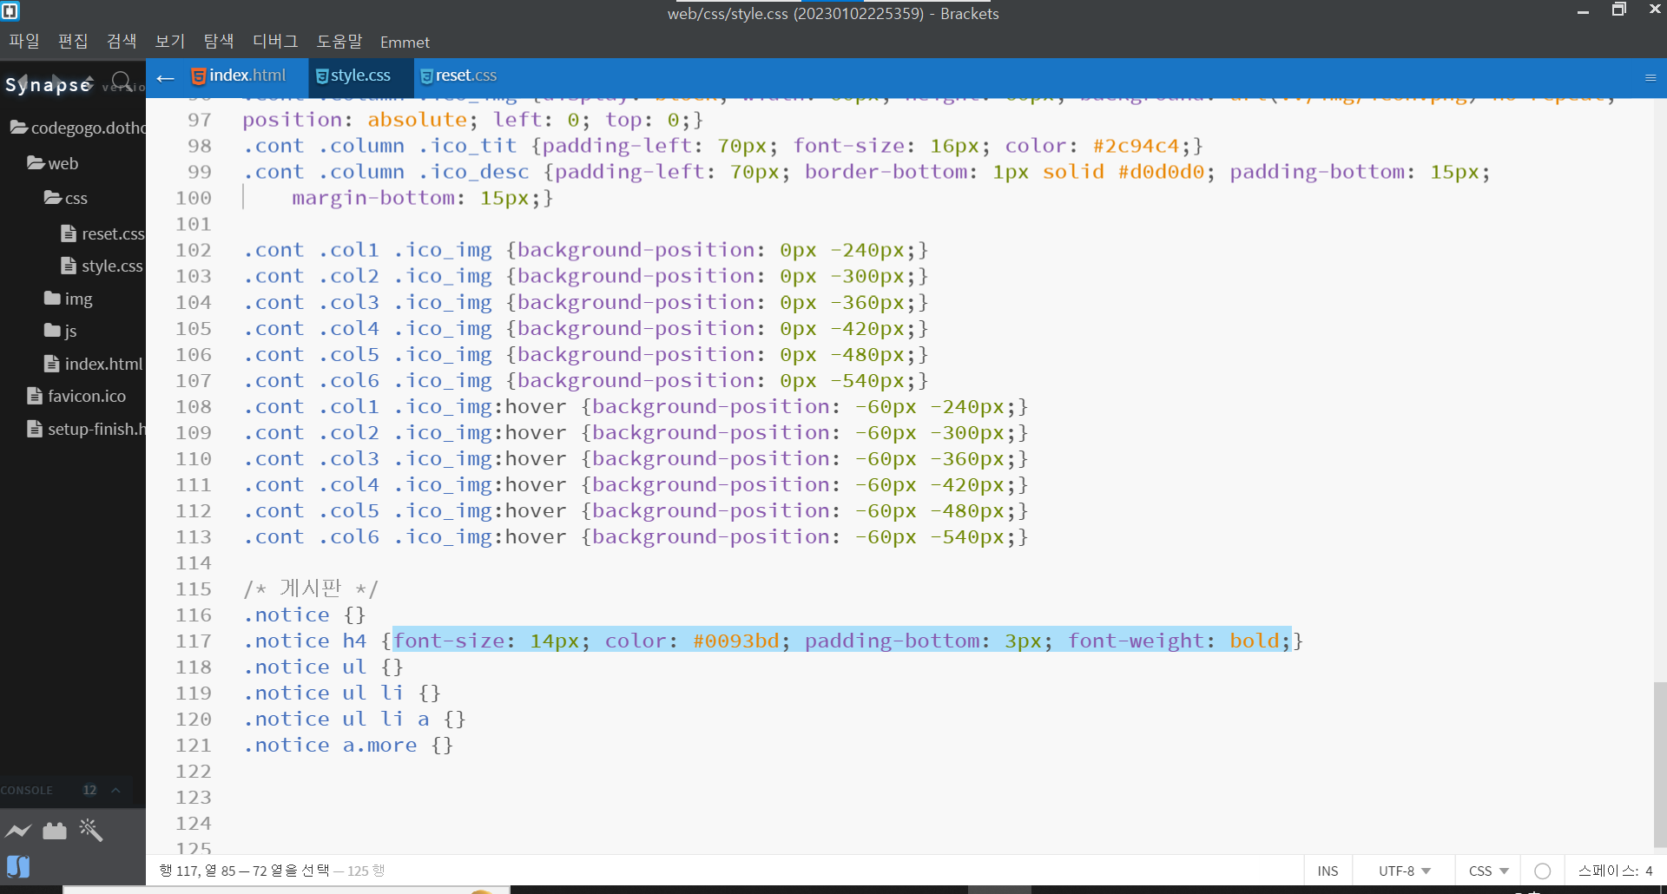The height and width of the screenshot is (894, 1667).
Task: Click the '/* 게시판 */' comment on line 115
Action: [x=311, y=588]
